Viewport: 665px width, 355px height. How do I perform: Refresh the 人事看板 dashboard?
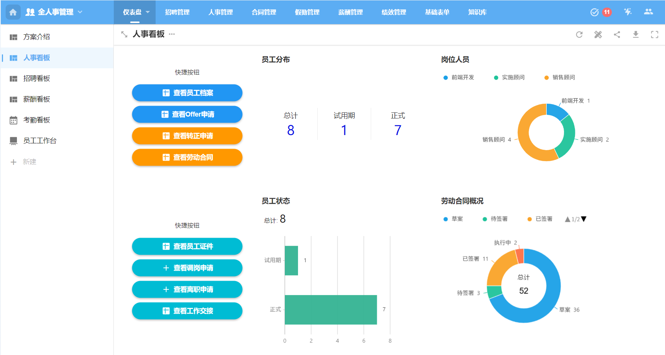pyautogui.click(x=579, y=35)
